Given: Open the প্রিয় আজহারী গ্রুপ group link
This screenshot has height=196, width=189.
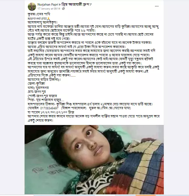Looking at the screenshot, I should (76, 4).
